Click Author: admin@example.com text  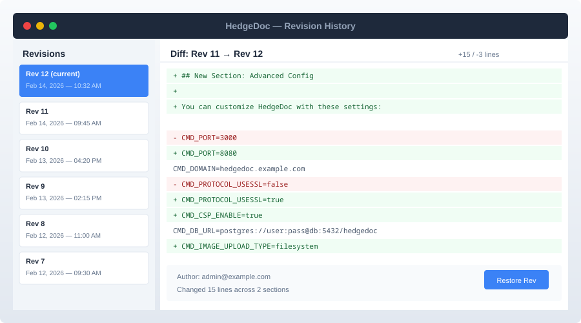223,276
